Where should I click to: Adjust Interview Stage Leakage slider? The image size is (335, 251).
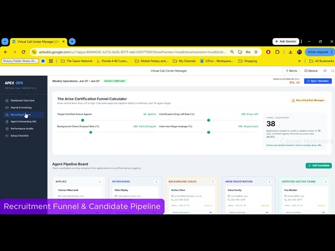pos(208,132)
